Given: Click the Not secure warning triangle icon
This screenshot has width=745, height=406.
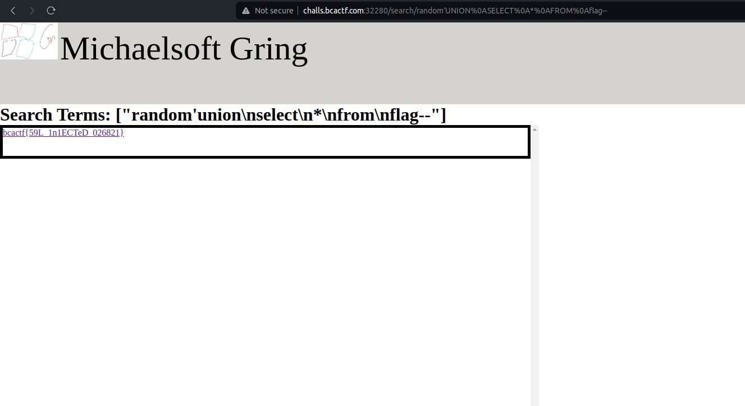Looking at the screenshot, I should 246,11.
